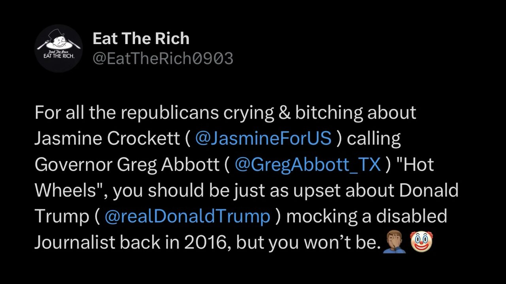Screen dimensions: 506x284
Task: Open the @JasmineForUS mention
Action: click(263, 139)
